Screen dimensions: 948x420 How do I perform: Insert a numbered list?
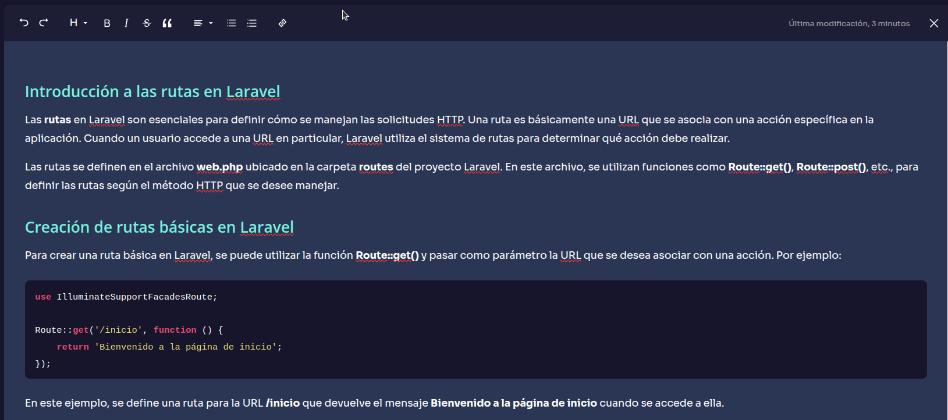[x=251, y=23]
